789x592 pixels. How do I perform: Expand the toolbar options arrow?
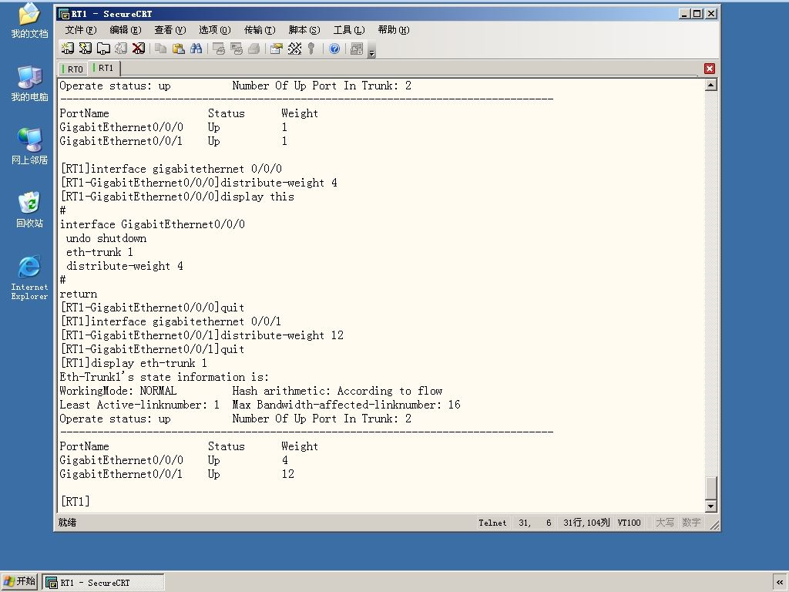pyautogui.click(x=372, y=50)
